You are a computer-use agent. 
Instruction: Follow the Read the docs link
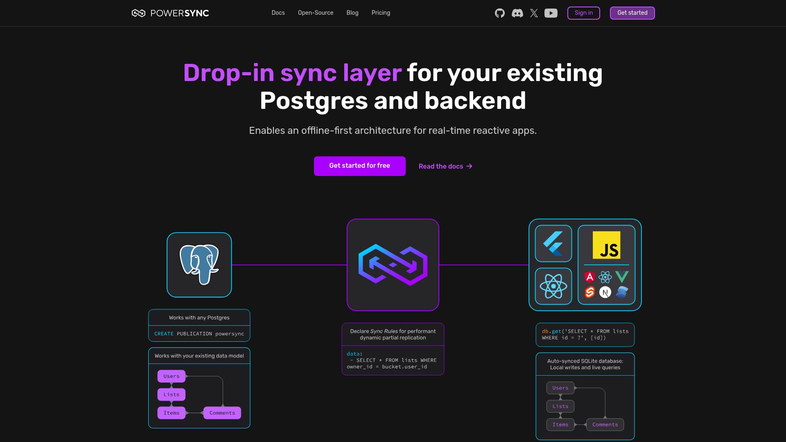[x=445, y=166]
